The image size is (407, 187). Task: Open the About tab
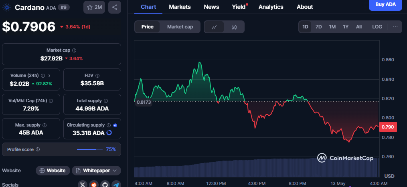[x=305, y=7]
